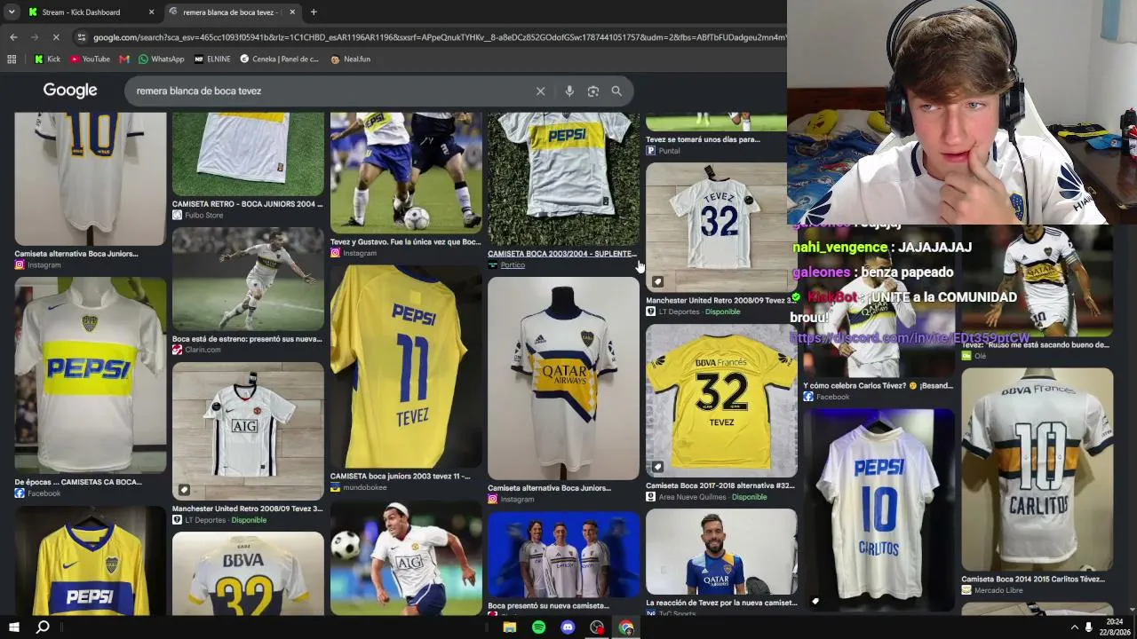The image size is (1137, 639).
Task: Open the yellow BBVA 32 Tevez jersey image
Action: coord(721,400)
